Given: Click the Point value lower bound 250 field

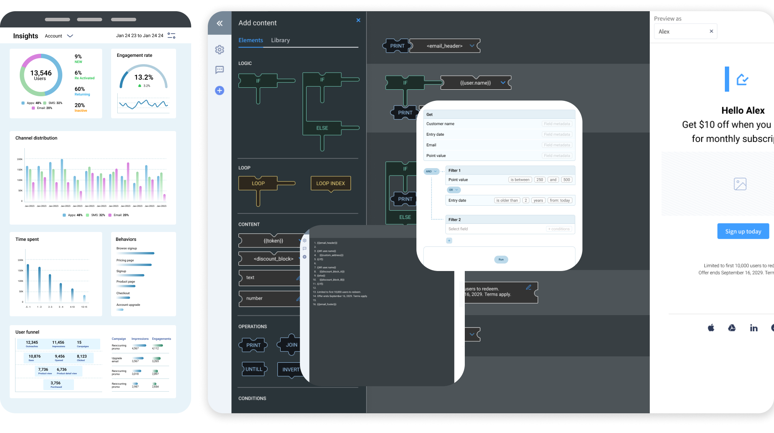Looking at the screenshot, I should pos(539,180).
